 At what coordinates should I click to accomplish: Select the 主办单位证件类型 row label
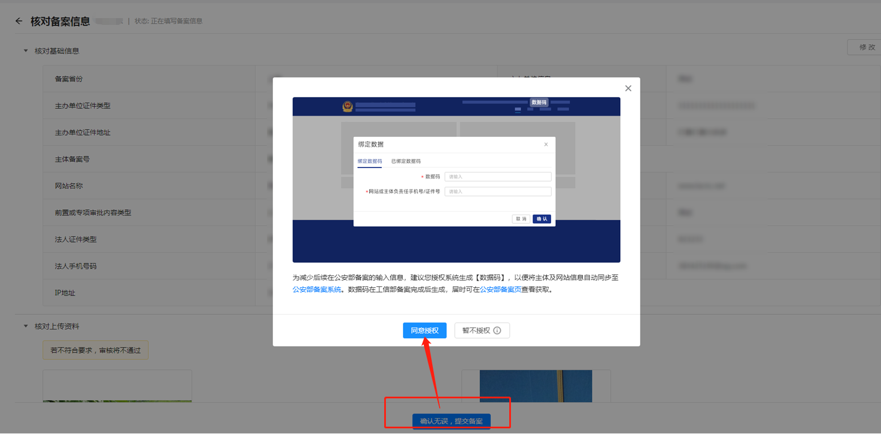point(83,106)
